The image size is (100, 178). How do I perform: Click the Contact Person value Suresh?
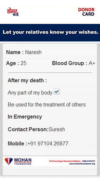coord(57,129)
